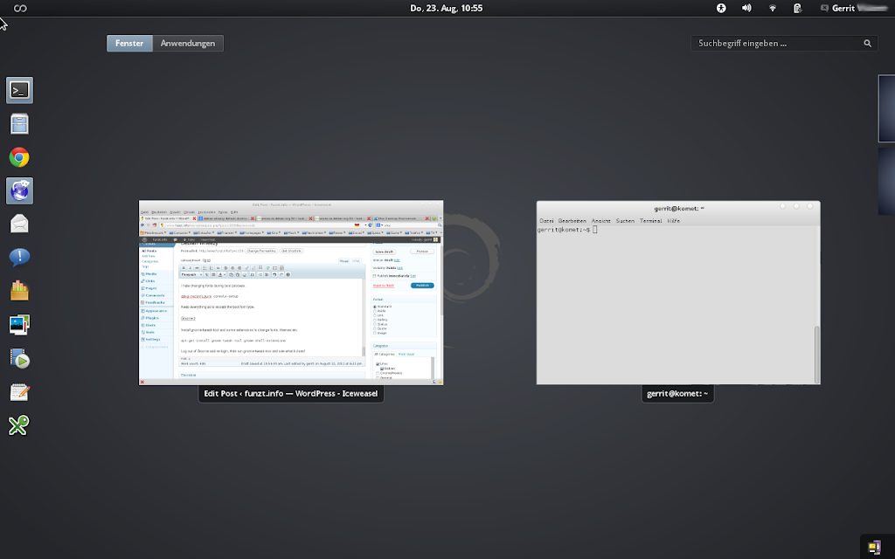Open Iceweasel globe icon in dash
This screenshot has width=895, height=559.
(19, 190)
